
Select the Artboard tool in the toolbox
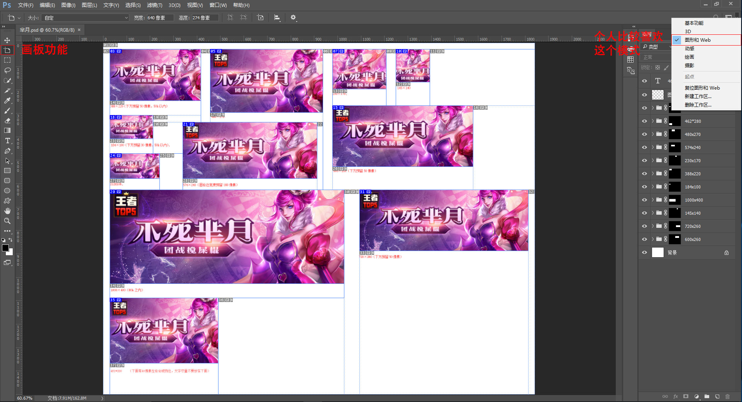[x=7, y=50]
